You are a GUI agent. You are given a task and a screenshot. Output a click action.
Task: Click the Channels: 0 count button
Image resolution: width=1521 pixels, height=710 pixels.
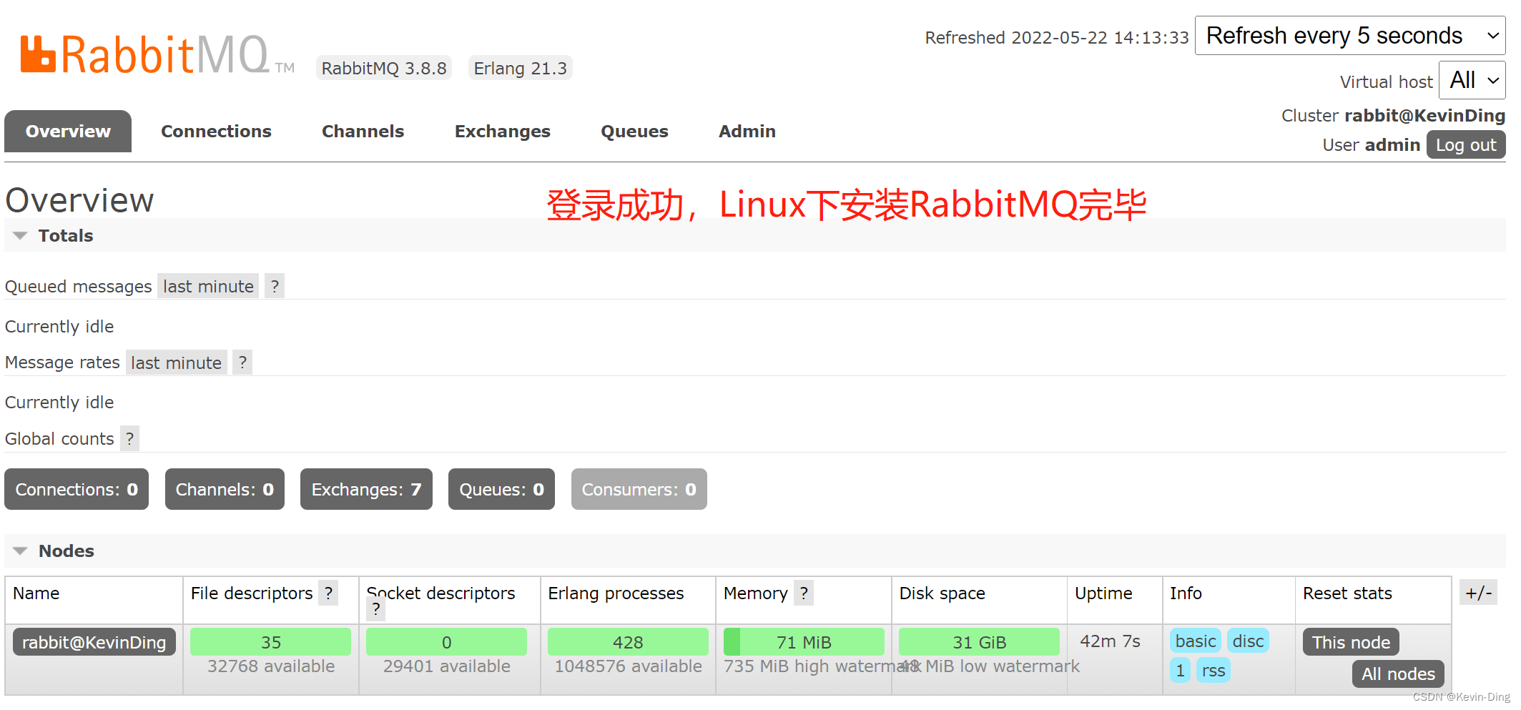click(225, 489)
